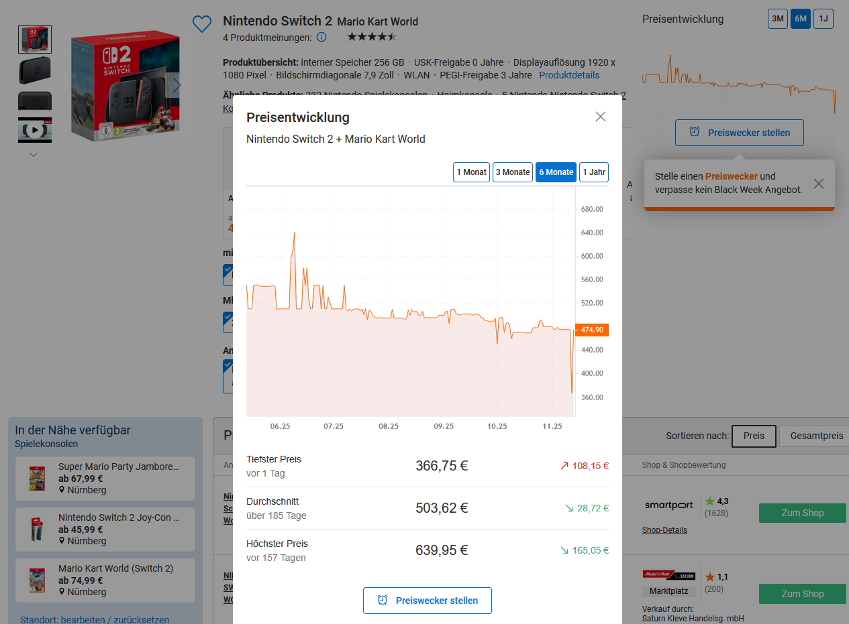Click the 474.90 current price label on chart
Screen dimensions: 849x624
592,330
